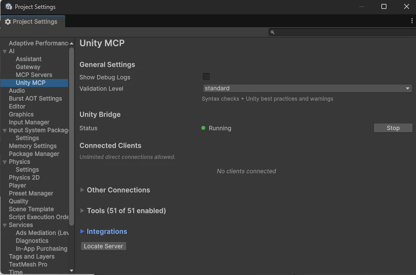
Task: Click the gear icon on Project Settings tab
Action: click(8, 22)
